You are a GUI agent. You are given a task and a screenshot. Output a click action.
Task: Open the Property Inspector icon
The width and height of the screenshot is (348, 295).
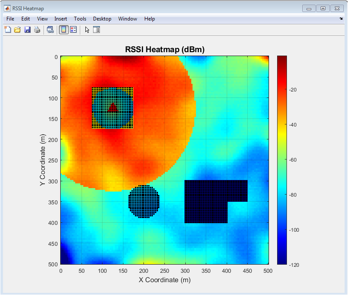(96, 29)
